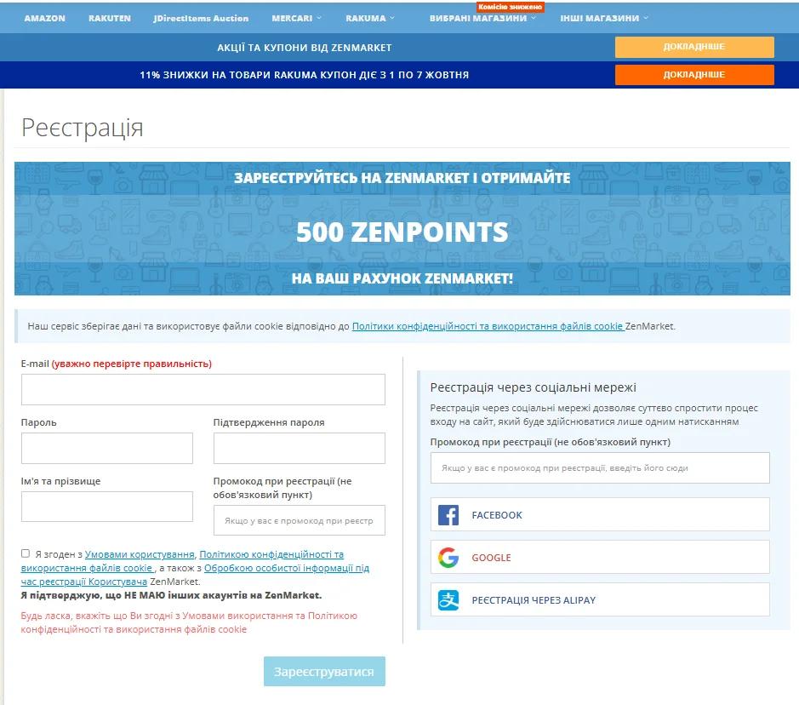Click АКЦІЇ ТА КУПОНИ ВІД ZENMARKET text
Viewport: 799px width, 705px height.
[305, 48]
